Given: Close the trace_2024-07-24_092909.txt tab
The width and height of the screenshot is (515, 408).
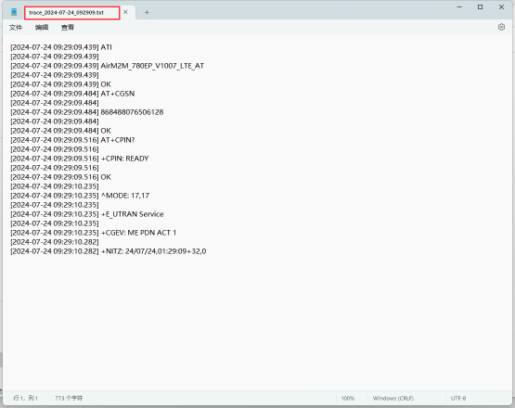Looking at the screenshot, I should (125, 12).
